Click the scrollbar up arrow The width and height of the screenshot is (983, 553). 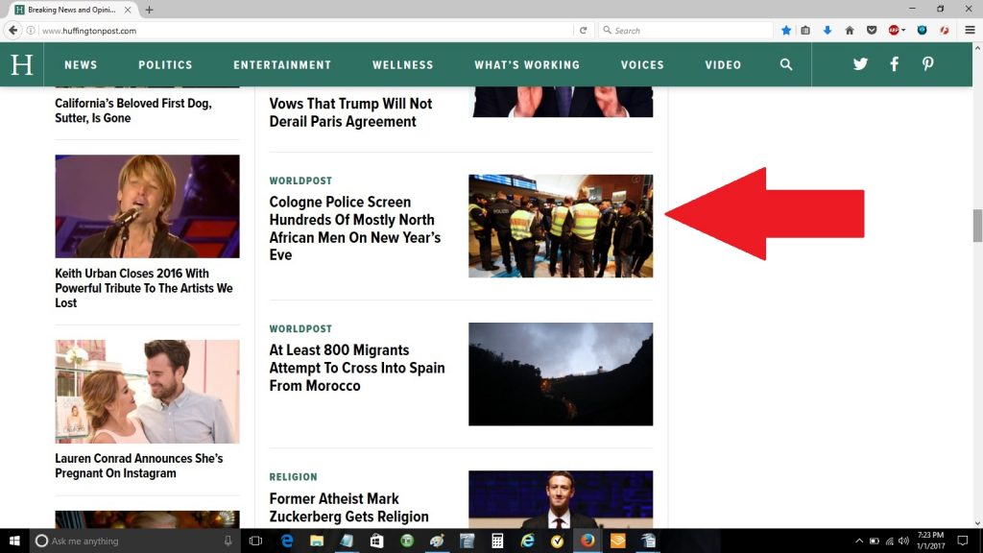click(977, 48)
